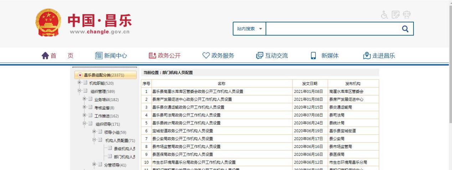This screenshot has height=170, width=452.
Task: Click the China national emblem logo
Action: [48, 23]
